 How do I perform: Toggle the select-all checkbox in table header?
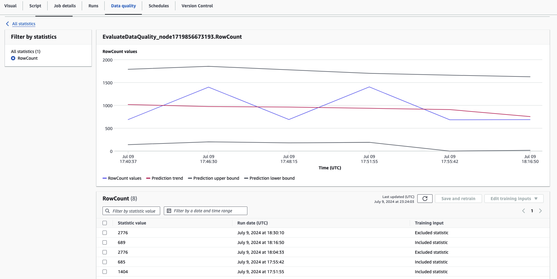coord(105,223)
